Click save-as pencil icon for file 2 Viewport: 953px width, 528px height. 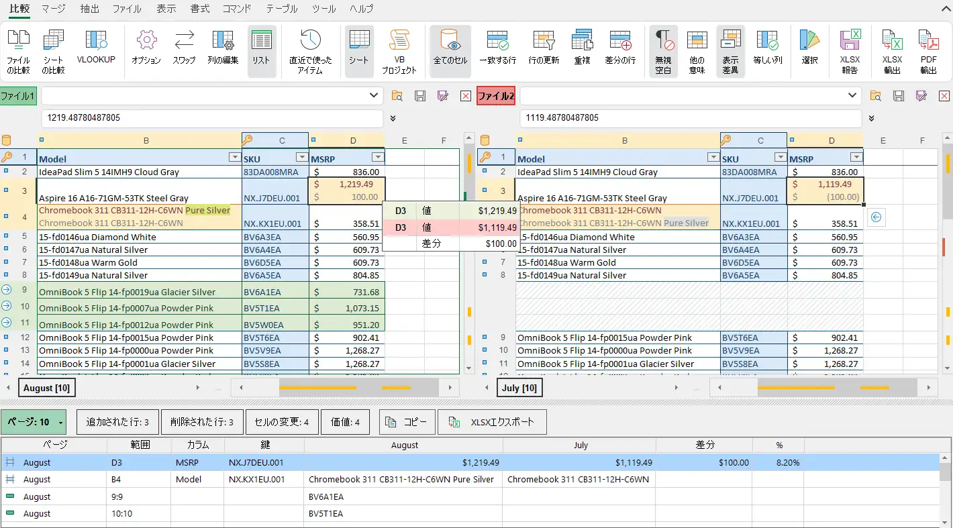point(921,96)
